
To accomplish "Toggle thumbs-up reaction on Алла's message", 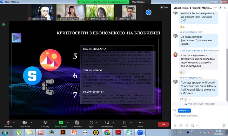I will [x=182, y=72].
